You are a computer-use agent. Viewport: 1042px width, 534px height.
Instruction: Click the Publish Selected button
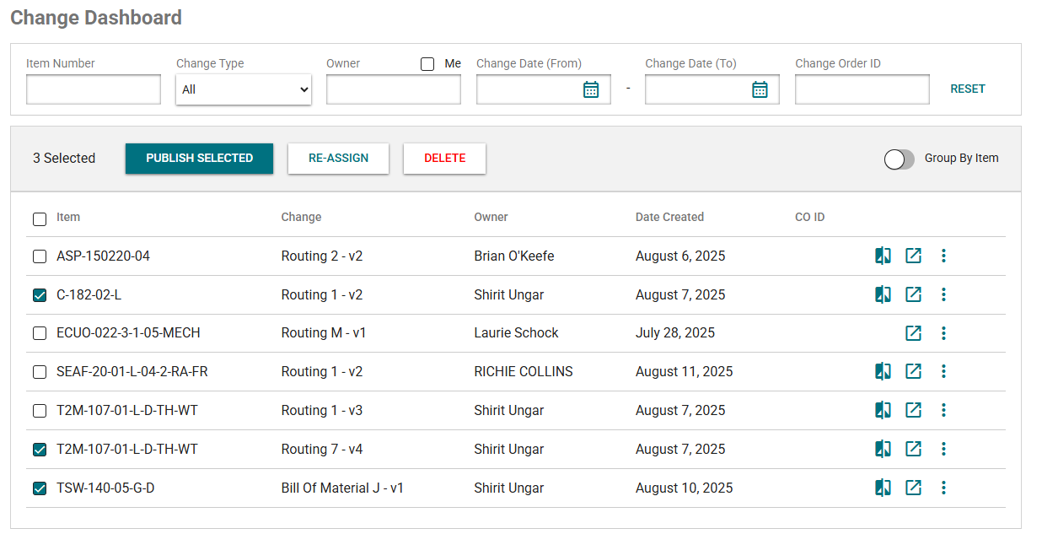click(199, 159)
